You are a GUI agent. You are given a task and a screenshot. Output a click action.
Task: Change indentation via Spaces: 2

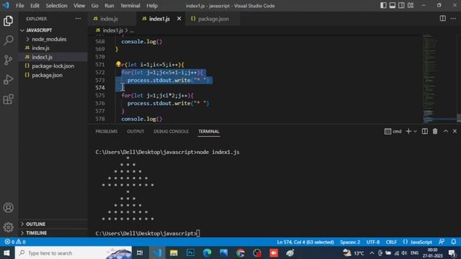point(350,242)
